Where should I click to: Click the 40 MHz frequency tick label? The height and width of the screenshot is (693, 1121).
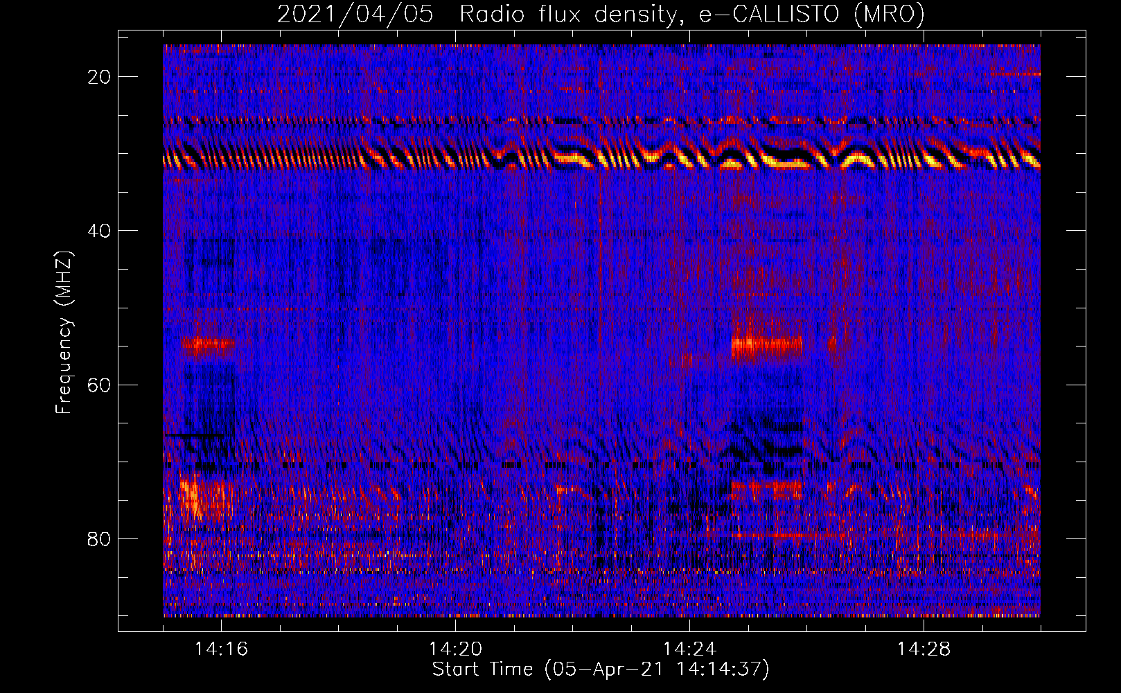coord(100,231)
